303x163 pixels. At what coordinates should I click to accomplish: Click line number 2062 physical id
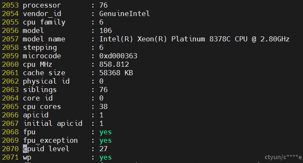click(x=10, y=81)
